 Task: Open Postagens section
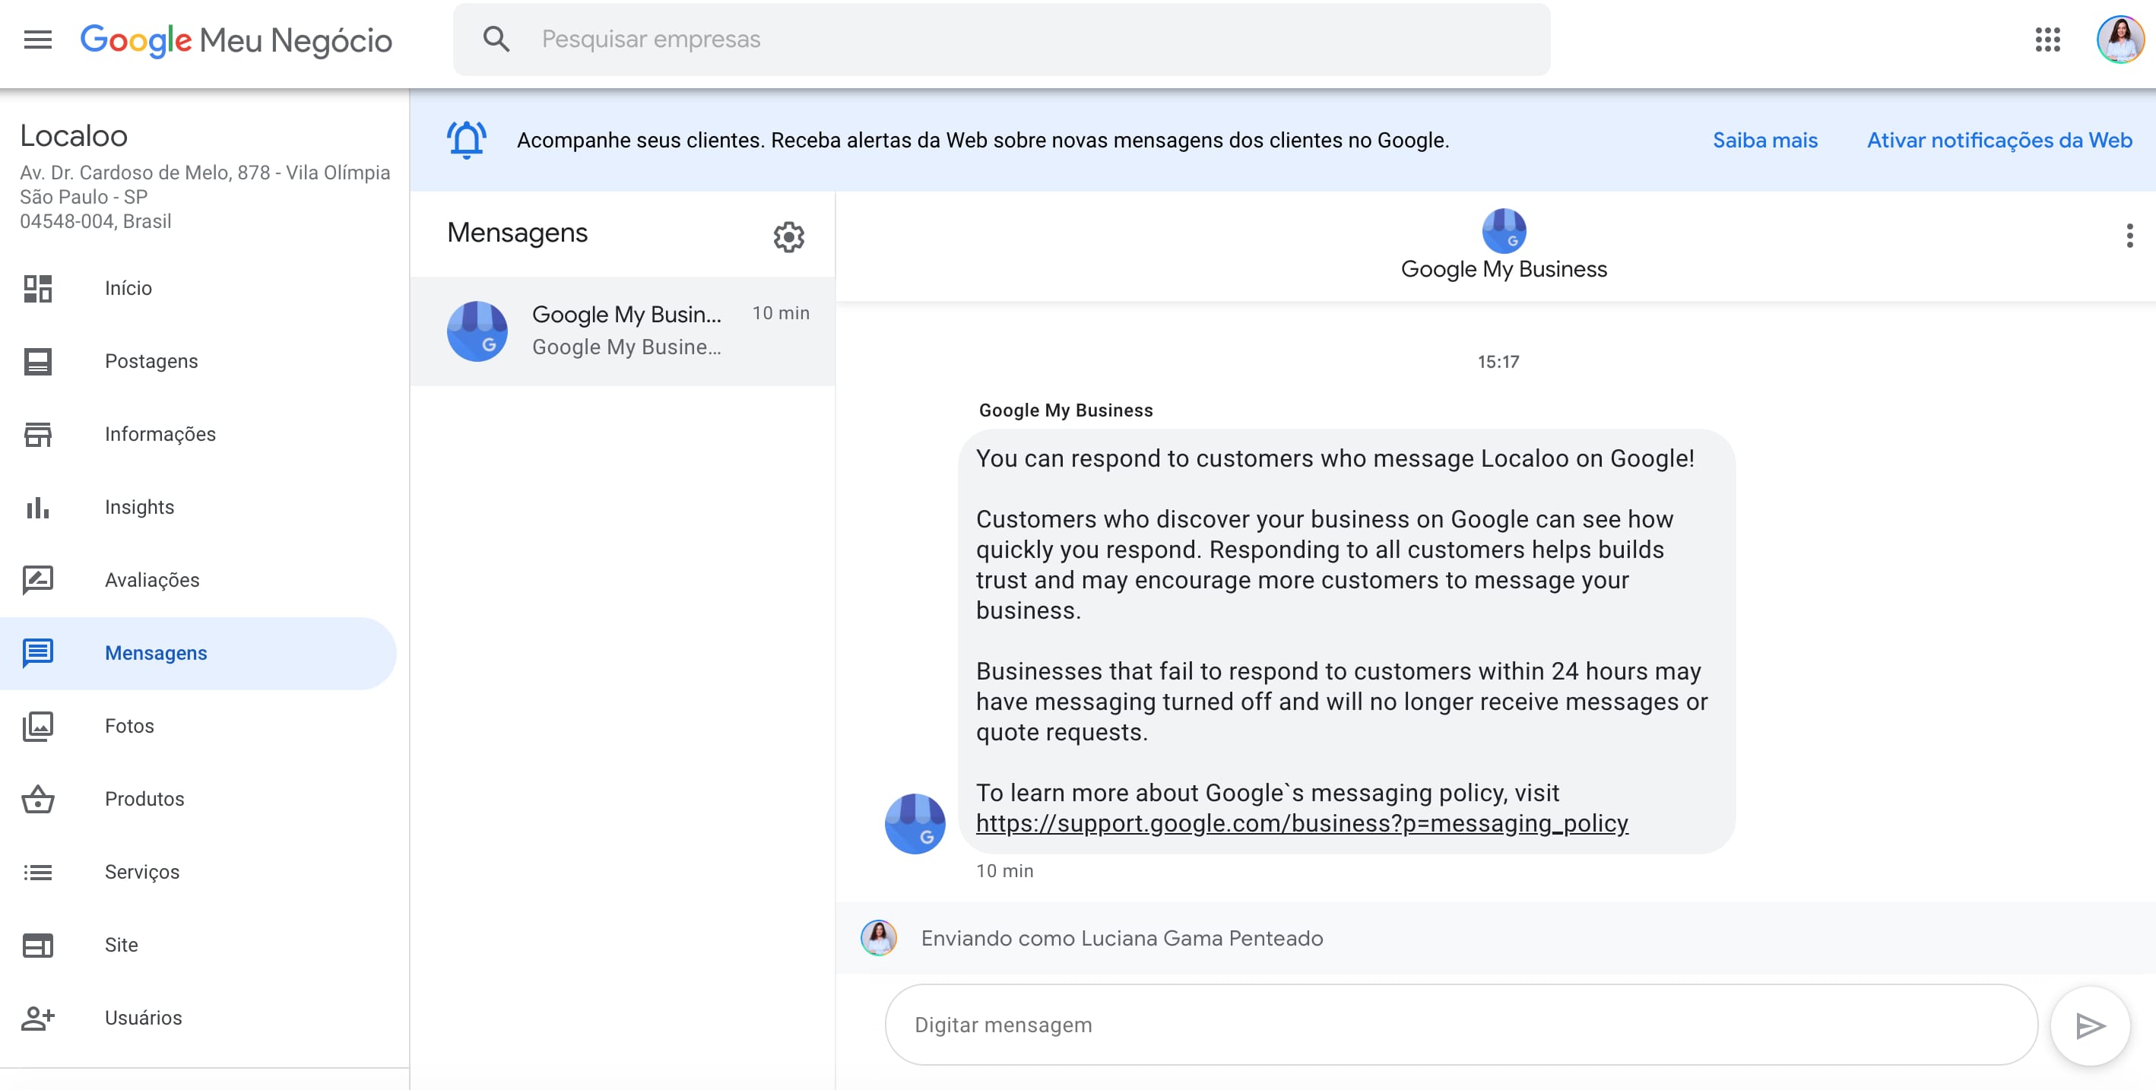pos(151,361)
